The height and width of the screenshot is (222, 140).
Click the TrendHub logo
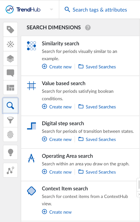23,10
